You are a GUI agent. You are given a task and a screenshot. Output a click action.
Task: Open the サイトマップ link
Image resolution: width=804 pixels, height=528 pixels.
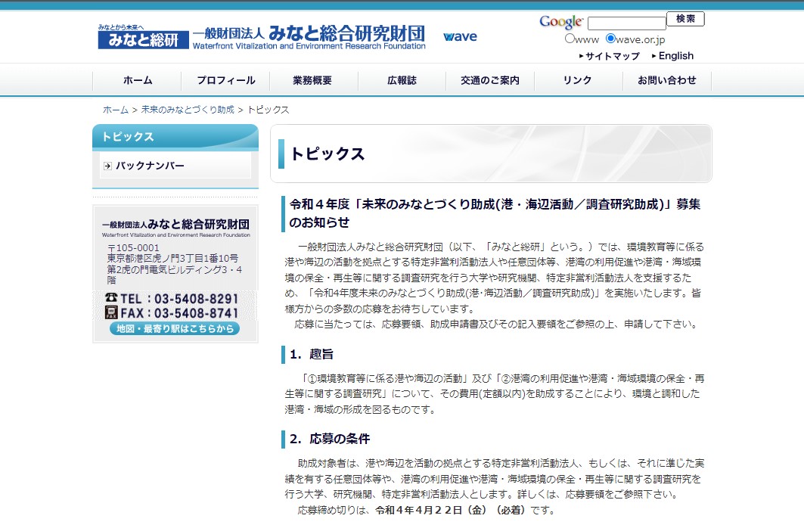pyautogui.click(x=611, y=56)
